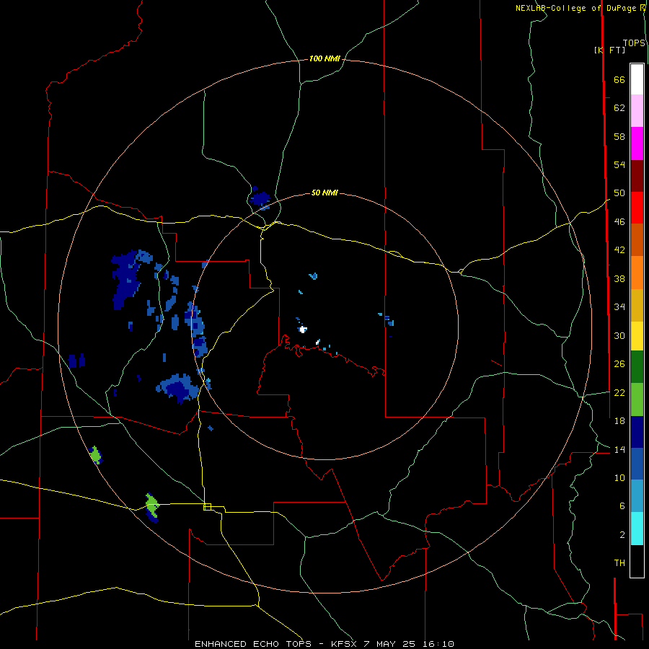Click the 'TH' legend label
The height and width of the screenshot is (649, 649).
619,563
